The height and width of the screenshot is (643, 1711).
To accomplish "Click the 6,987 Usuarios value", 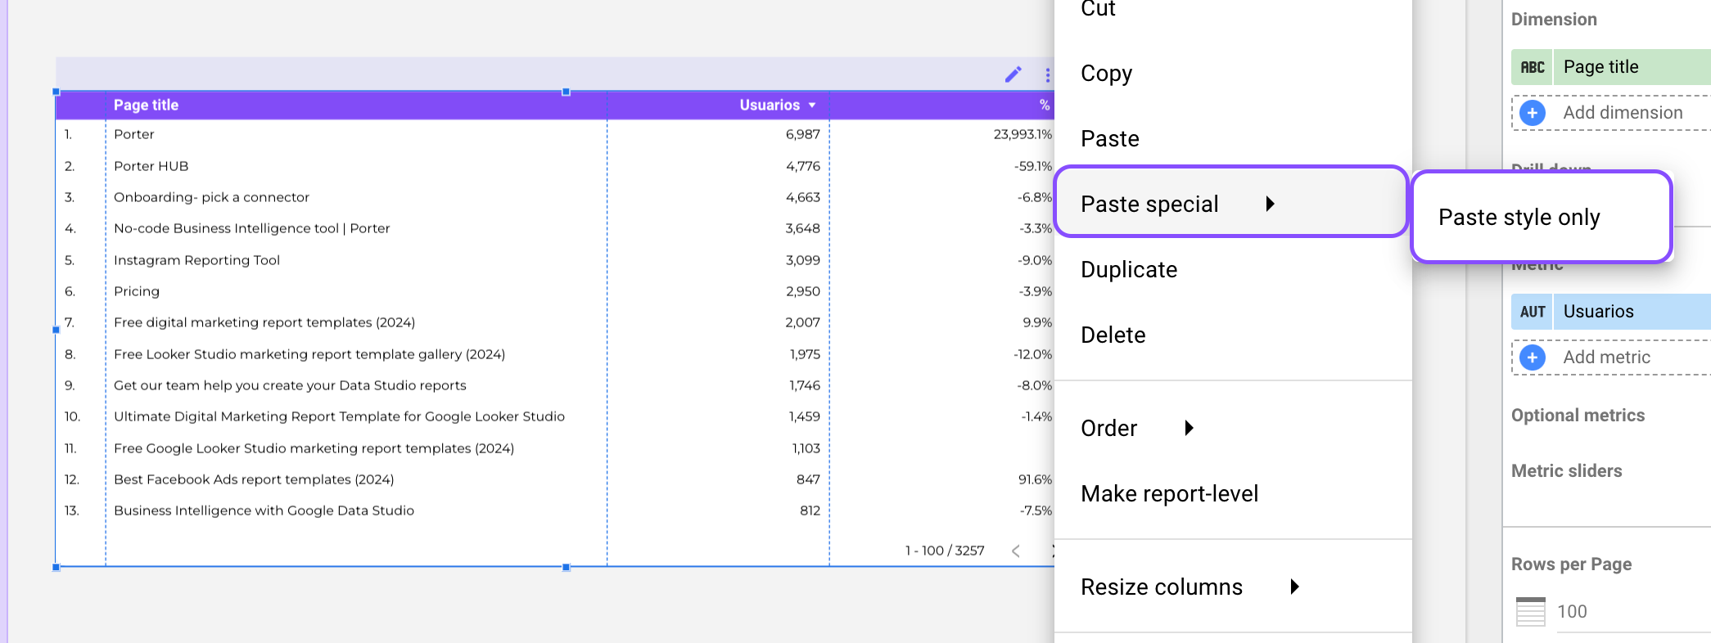I will (802, 134).
